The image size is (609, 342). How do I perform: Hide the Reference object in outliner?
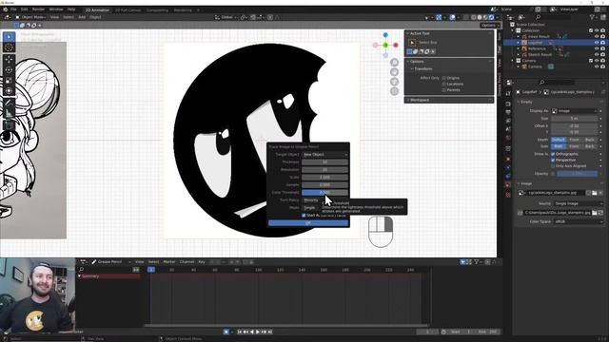point(597,48)
